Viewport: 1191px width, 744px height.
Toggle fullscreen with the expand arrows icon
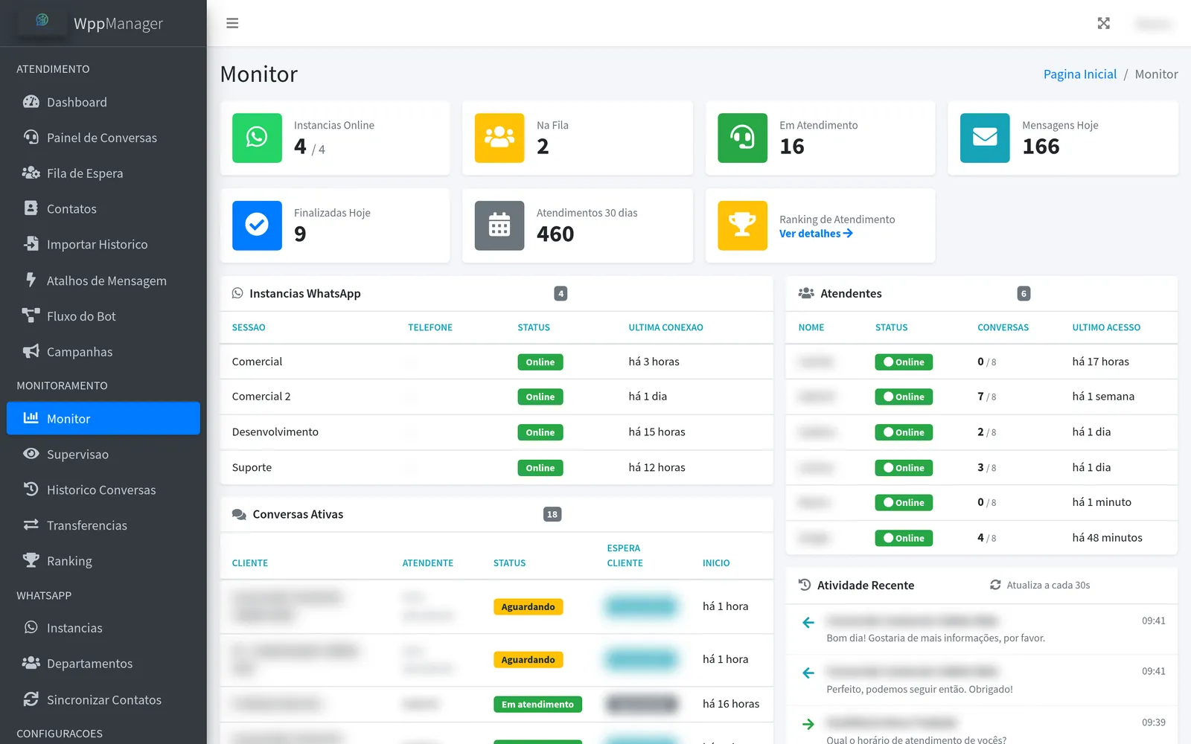(1103, 23)
